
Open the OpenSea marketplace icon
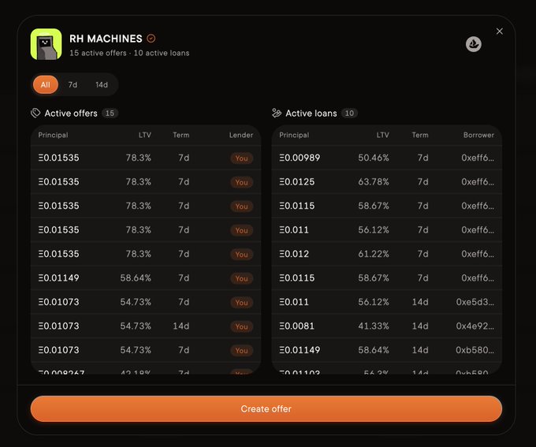pyautogui.click(x=474, y=44)
